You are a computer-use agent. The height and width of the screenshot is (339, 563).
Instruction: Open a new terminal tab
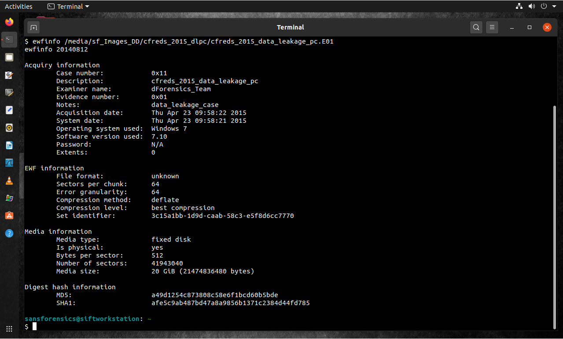[x=33, y=27]
